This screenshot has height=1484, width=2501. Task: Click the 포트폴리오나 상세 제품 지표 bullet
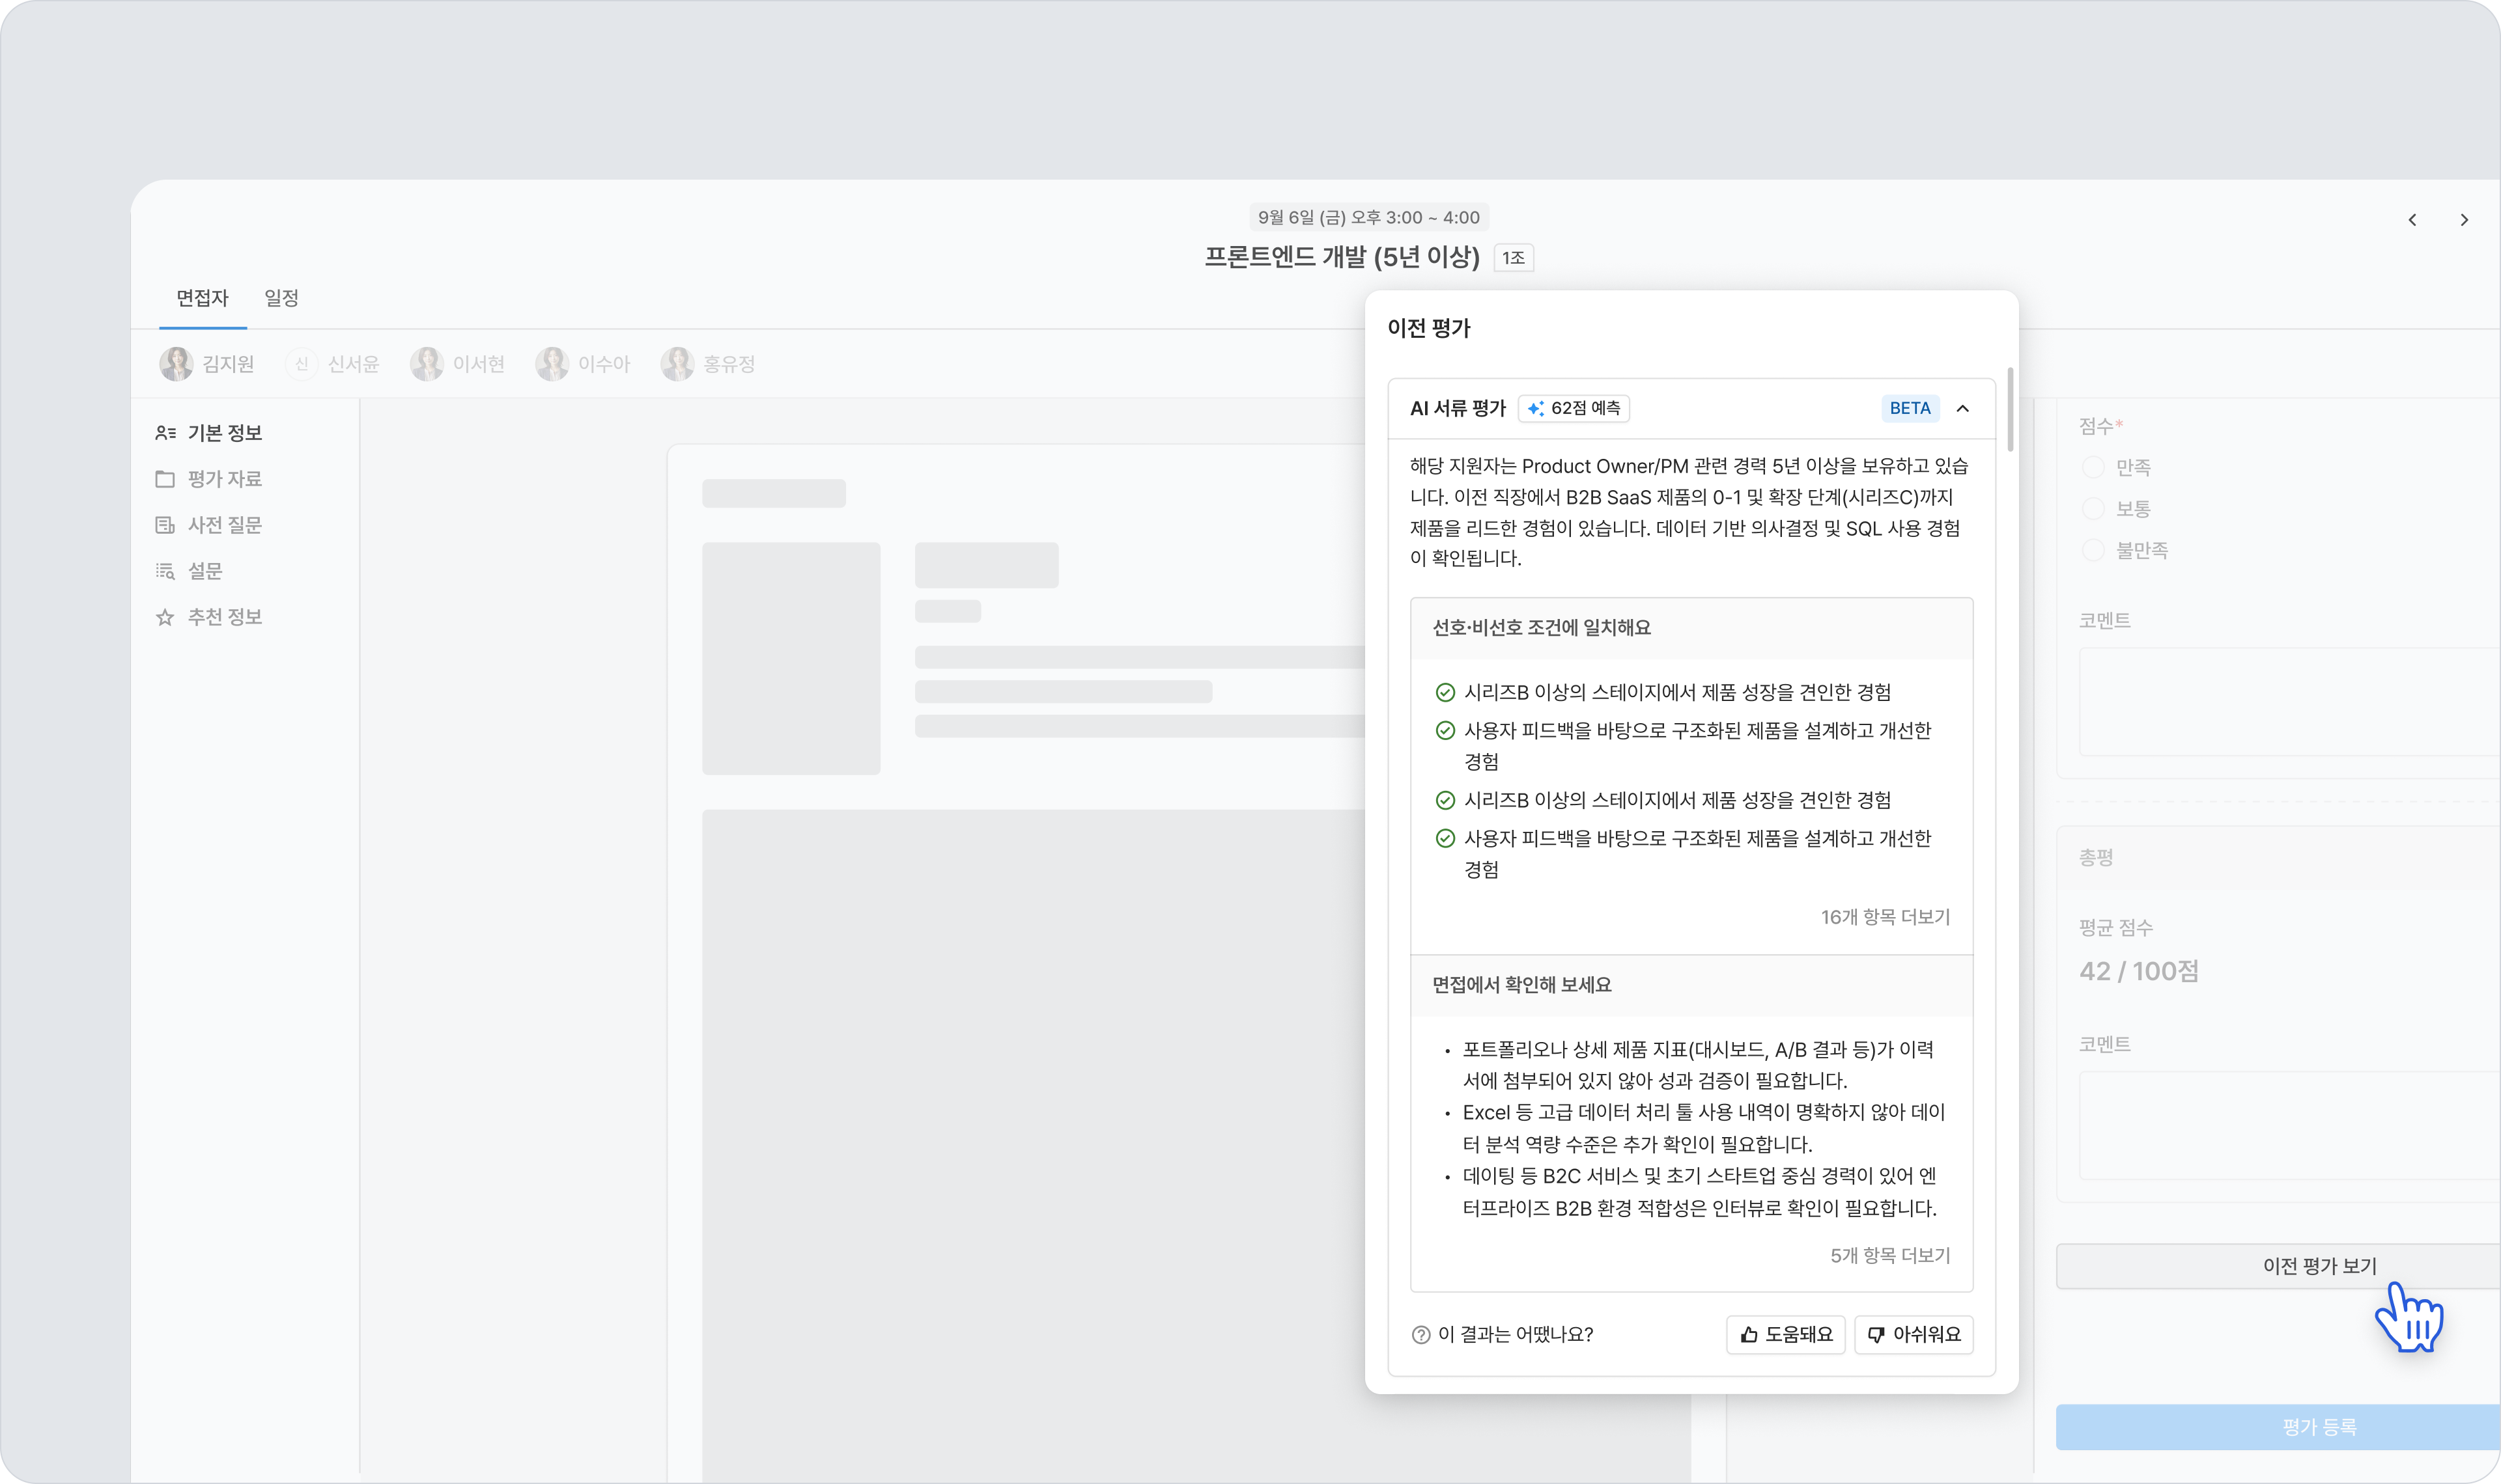(1698, 1065)
